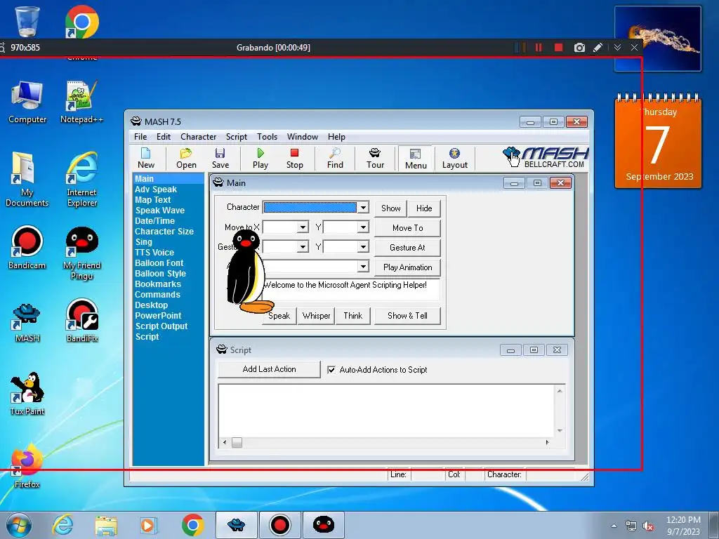Expand the Move to Y dropdown

(x=363, y=227)
